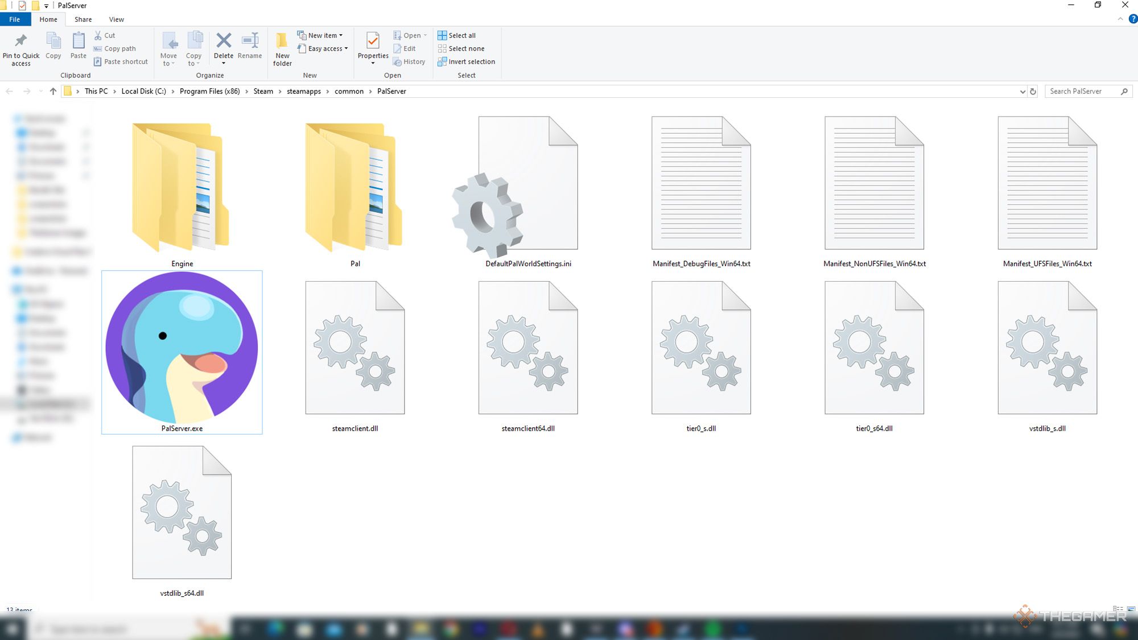Expand the Delete options arrow

coord(224,63)
